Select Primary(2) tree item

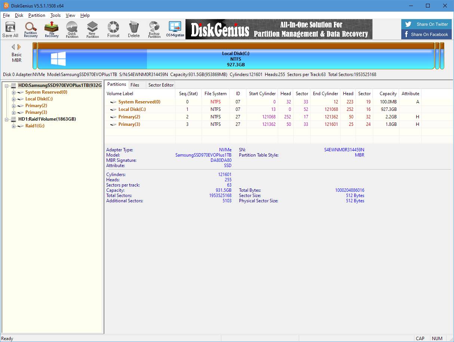click(x=36, y=106)
